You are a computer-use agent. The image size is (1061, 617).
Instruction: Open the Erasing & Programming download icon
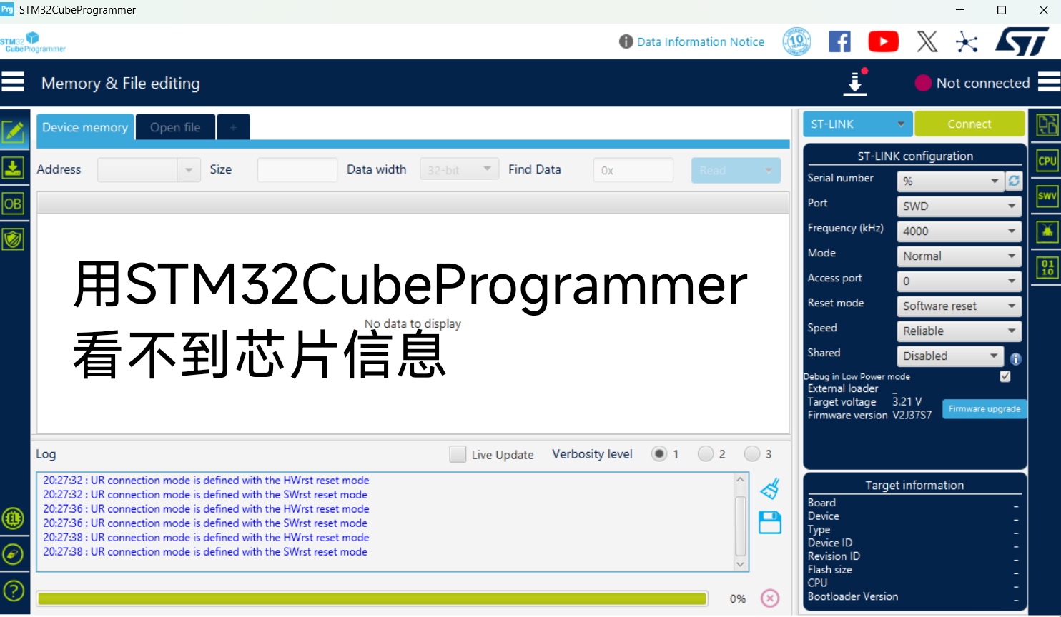point(14,168)
